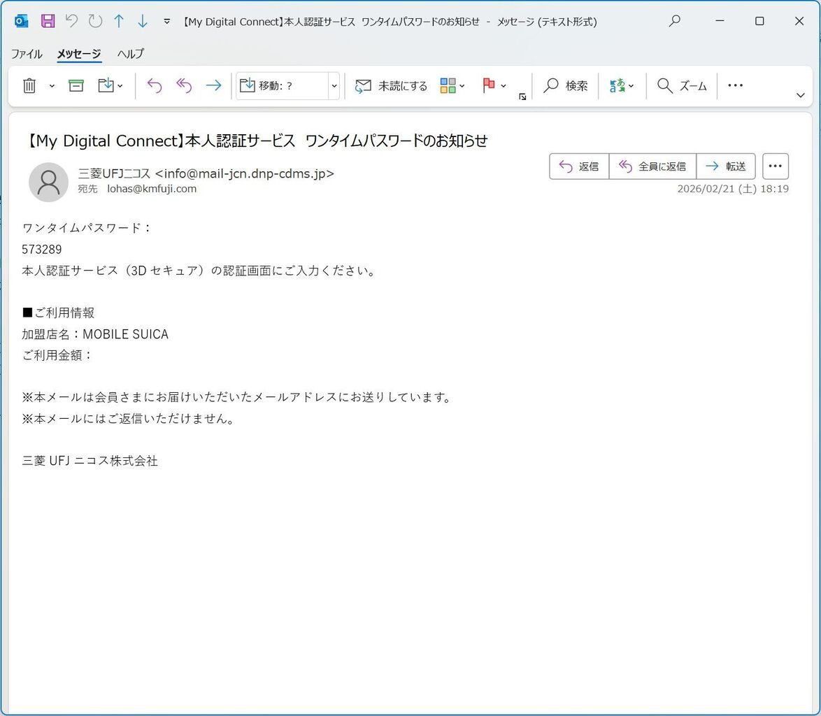
Task: Click the undo arrow in title bar
Action: pos(71,21)
